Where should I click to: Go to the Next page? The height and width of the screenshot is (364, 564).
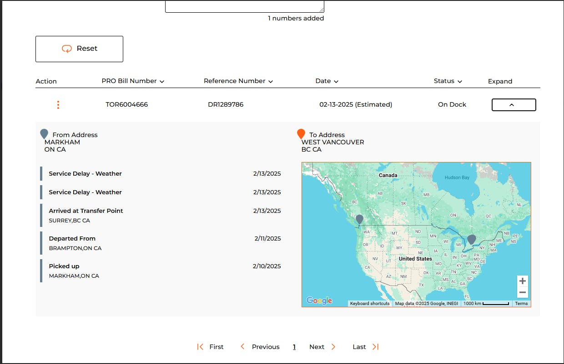click(x=322, y=347)
